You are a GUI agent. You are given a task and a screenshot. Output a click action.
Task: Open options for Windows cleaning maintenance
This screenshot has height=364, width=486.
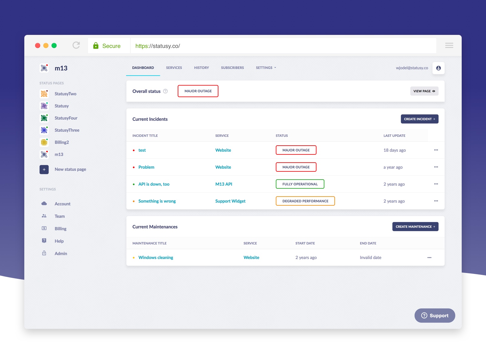(430, 258)
